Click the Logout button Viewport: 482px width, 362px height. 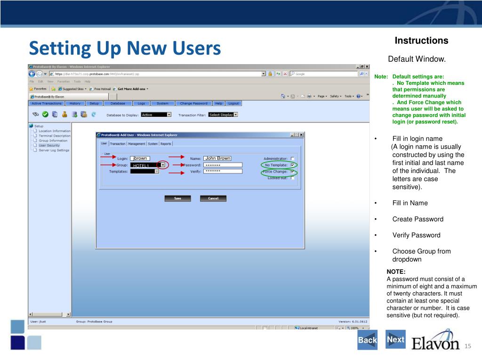pos(233,103)
